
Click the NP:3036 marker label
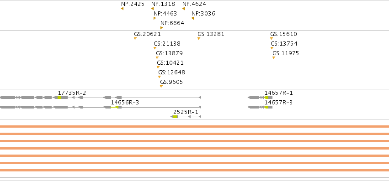[203, 14]
